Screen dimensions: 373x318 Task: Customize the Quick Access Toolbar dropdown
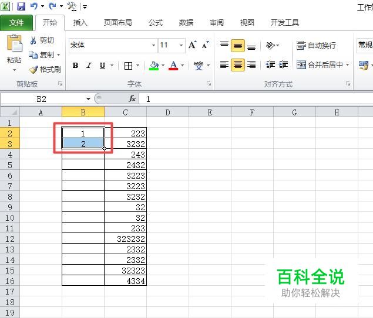click(x=85, y=7)
